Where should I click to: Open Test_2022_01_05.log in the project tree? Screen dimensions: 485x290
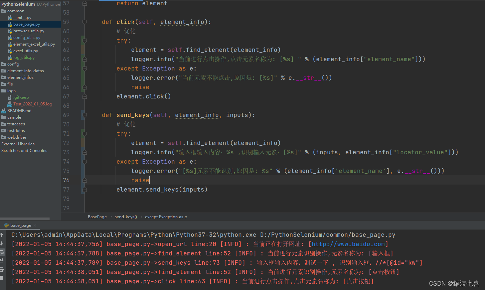(33, 104)
